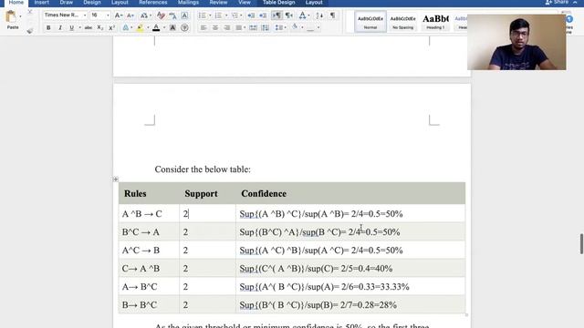Expand the bullet list options

pyautogui.click(x=210, y=15)
